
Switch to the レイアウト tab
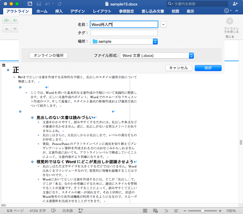(102, 11)
